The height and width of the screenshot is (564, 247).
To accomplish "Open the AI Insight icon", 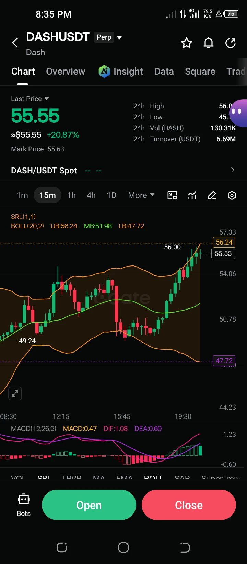I will tap(104, 72).
